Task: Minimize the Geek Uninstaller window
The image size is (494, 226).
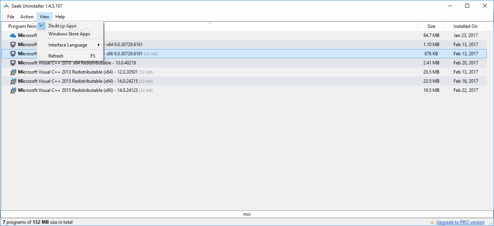Action: point(450,6)
